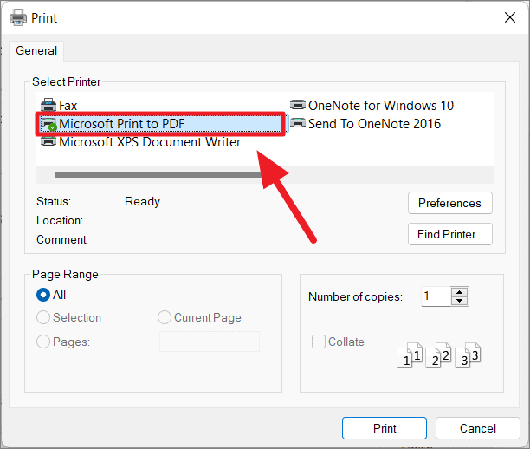Select Send To OneNote 2016 text
The image size is (530, 449).
(374, 124)
